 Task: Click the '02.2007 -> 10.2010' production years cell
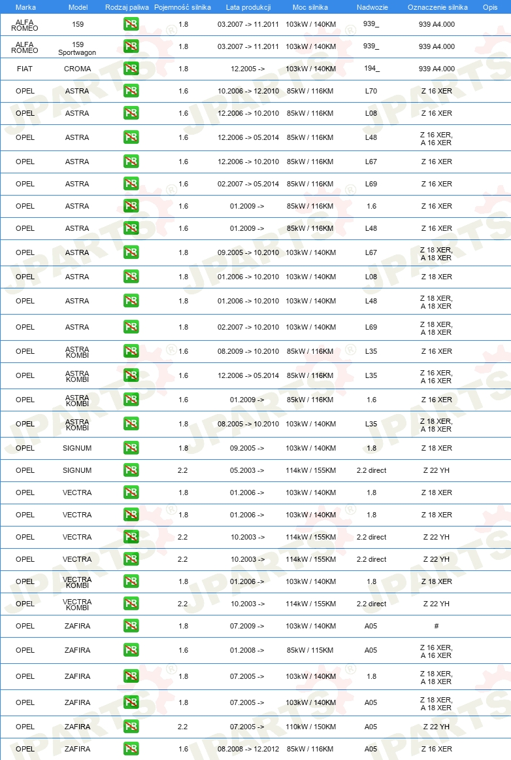(x=248, y=327)
